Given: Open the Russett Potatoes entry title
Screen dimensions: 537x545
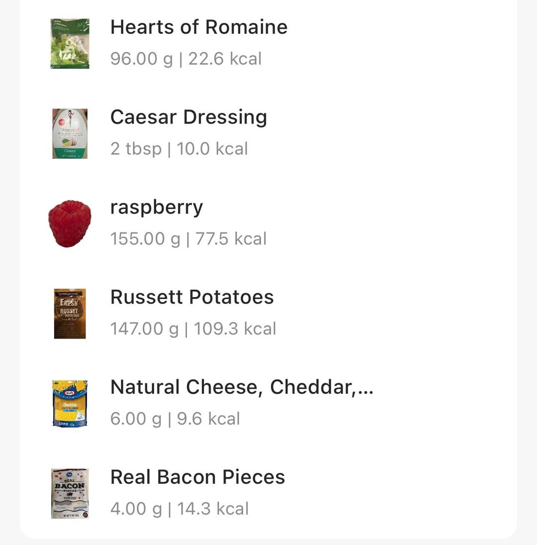Looking at the screenshot, I should (x=192, y=297).
